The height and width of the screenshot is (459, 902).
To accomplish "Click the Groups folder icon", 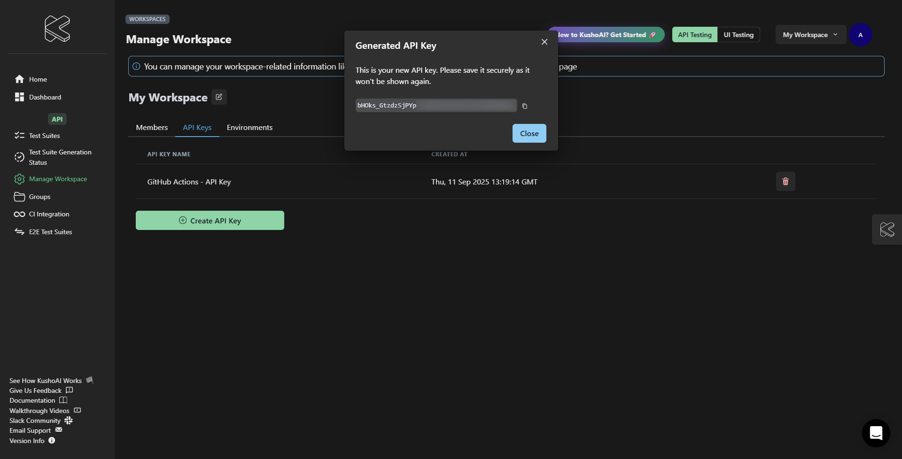I will point(19,196).
